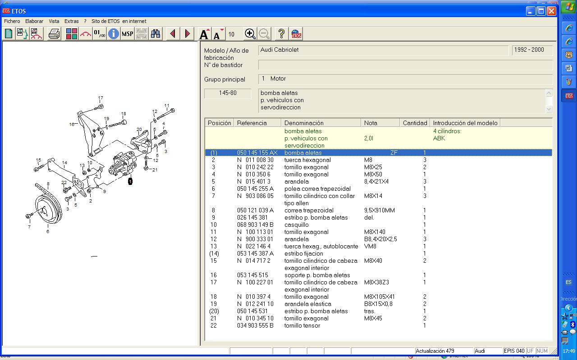Click the four colored squares icon
This screenshot has height=360, width=577.
pyautogui.click(x=71, y=34)
